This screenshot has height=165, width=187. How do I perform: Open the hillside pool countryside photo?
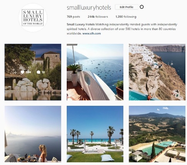click(x=157, y=134)
